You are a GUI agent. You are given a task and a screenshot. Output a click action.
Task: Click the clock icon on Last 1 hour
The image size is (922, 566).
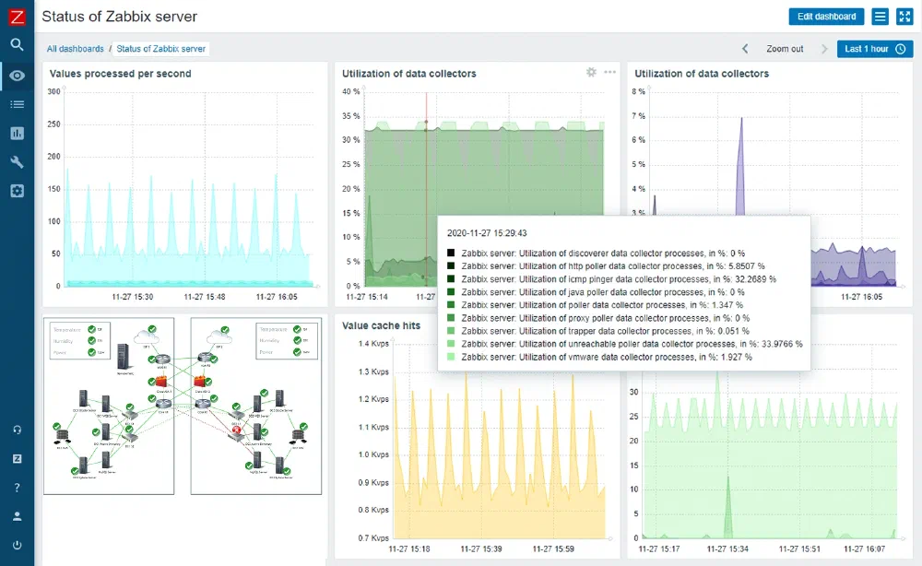tap(900, 49)
